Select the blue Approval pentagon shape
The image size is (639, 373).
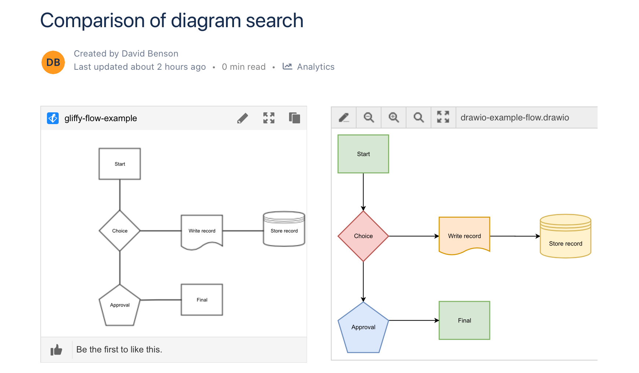(x=363, y=327)
